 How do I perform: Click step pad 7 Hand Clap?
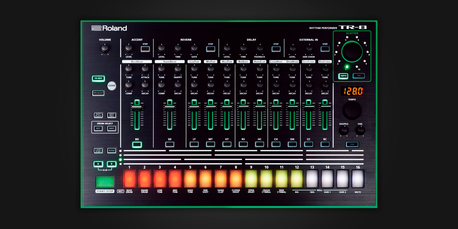(x=221, y=179)
